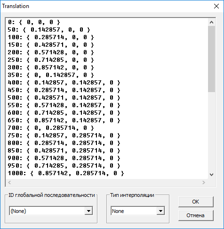Click the vertical scrollbar down arrow

[211, 175]
